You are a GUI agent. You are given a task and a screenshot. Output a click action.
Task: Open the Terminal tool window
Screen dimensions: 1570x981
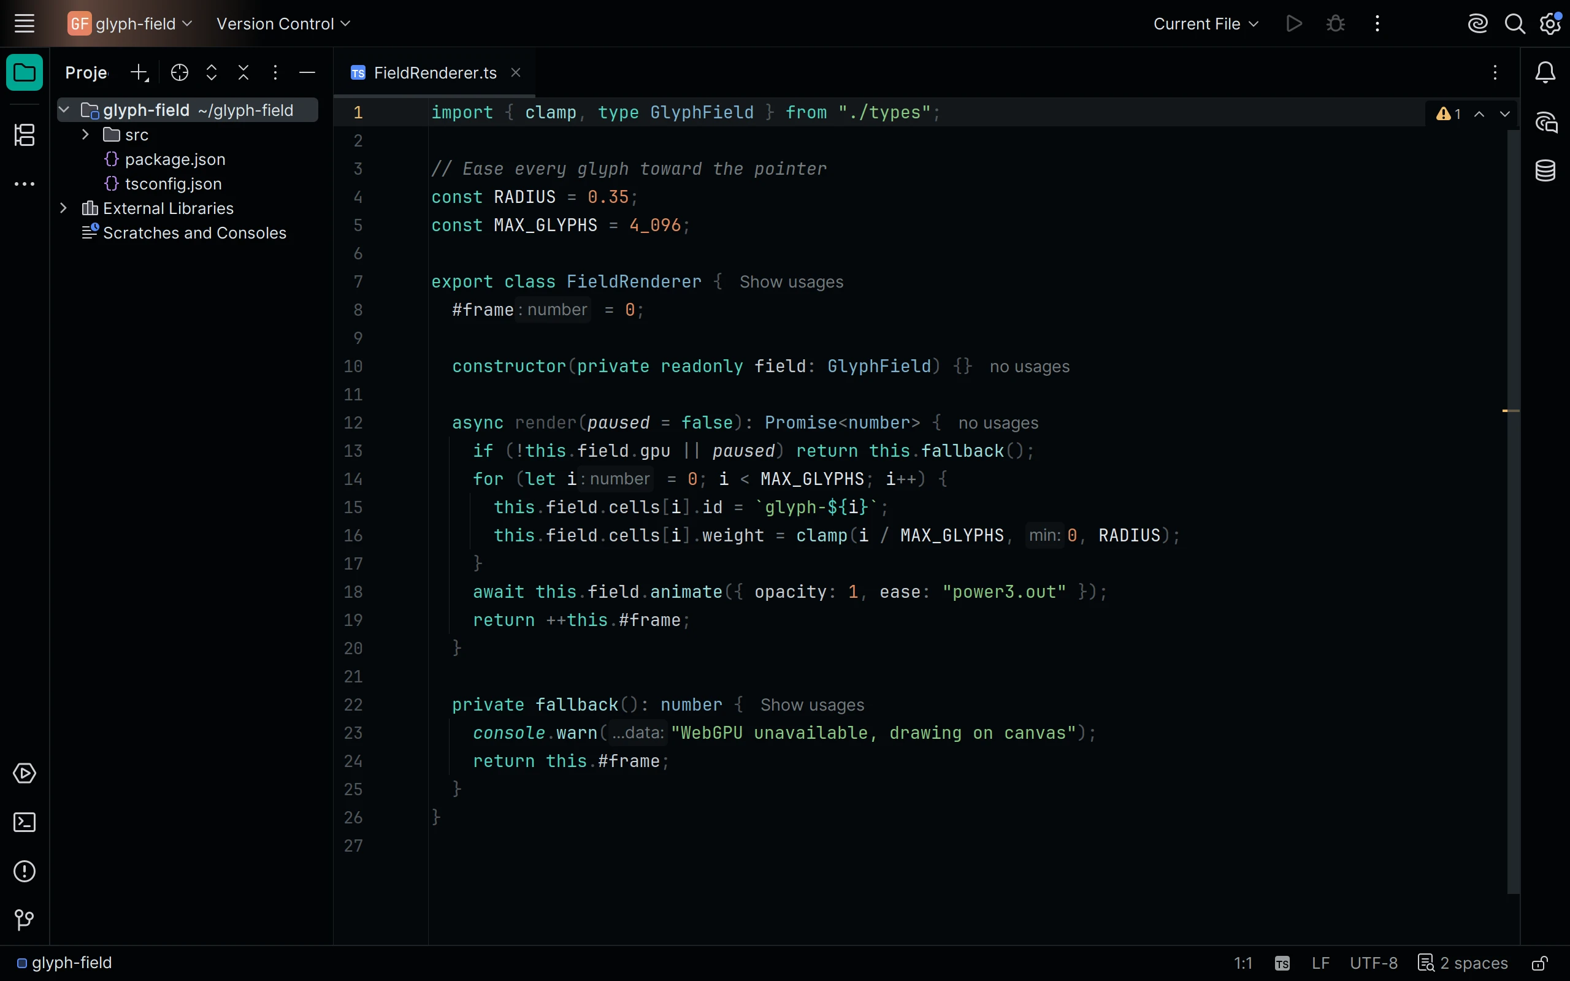(x=25, y=823)
